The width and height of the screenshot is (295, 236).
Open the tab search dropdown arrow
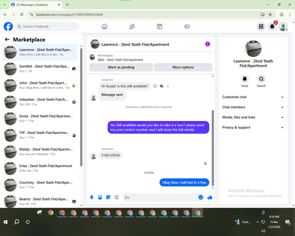[x=4, y=5]
